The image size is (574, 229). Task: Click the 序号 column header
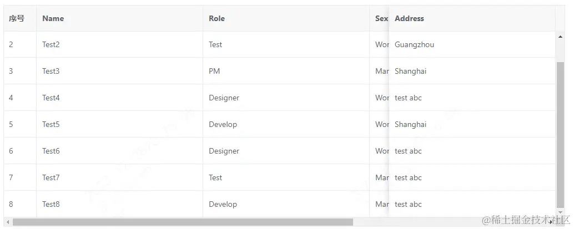[x=17, y=18]
